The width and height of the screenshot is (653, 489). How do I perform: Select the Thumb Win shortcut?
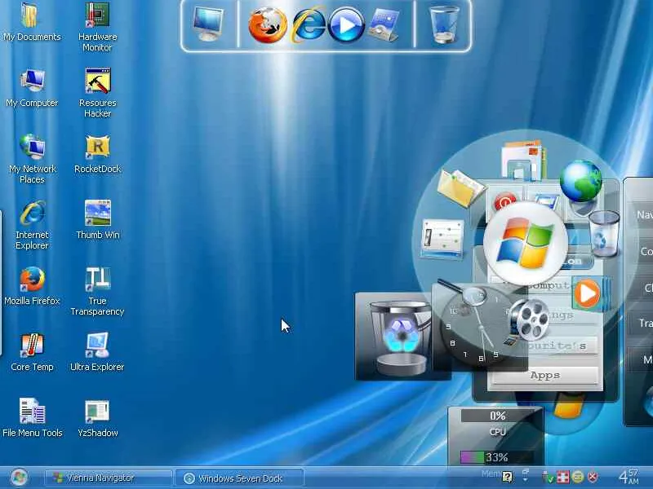(x=97, y=219)
